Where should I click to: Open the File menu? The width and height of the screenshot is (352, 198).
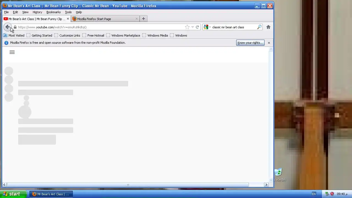pyautogui.click(x=6, y=12)
